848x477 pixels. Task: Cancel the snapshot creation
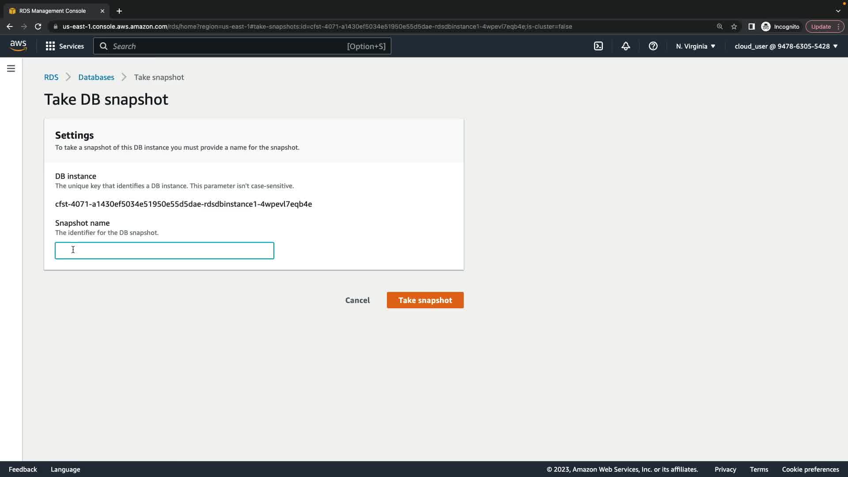click(x=357, y=300)
